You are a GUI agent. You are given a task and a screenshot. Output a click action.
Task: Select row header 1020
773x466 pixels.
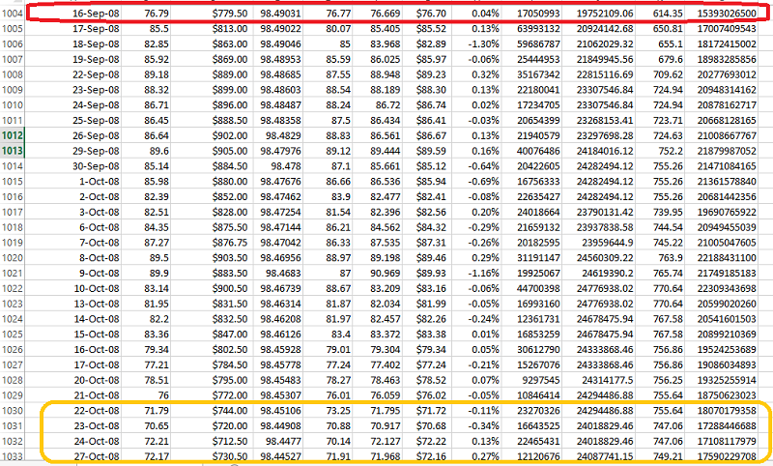click(x=13, y=258)
